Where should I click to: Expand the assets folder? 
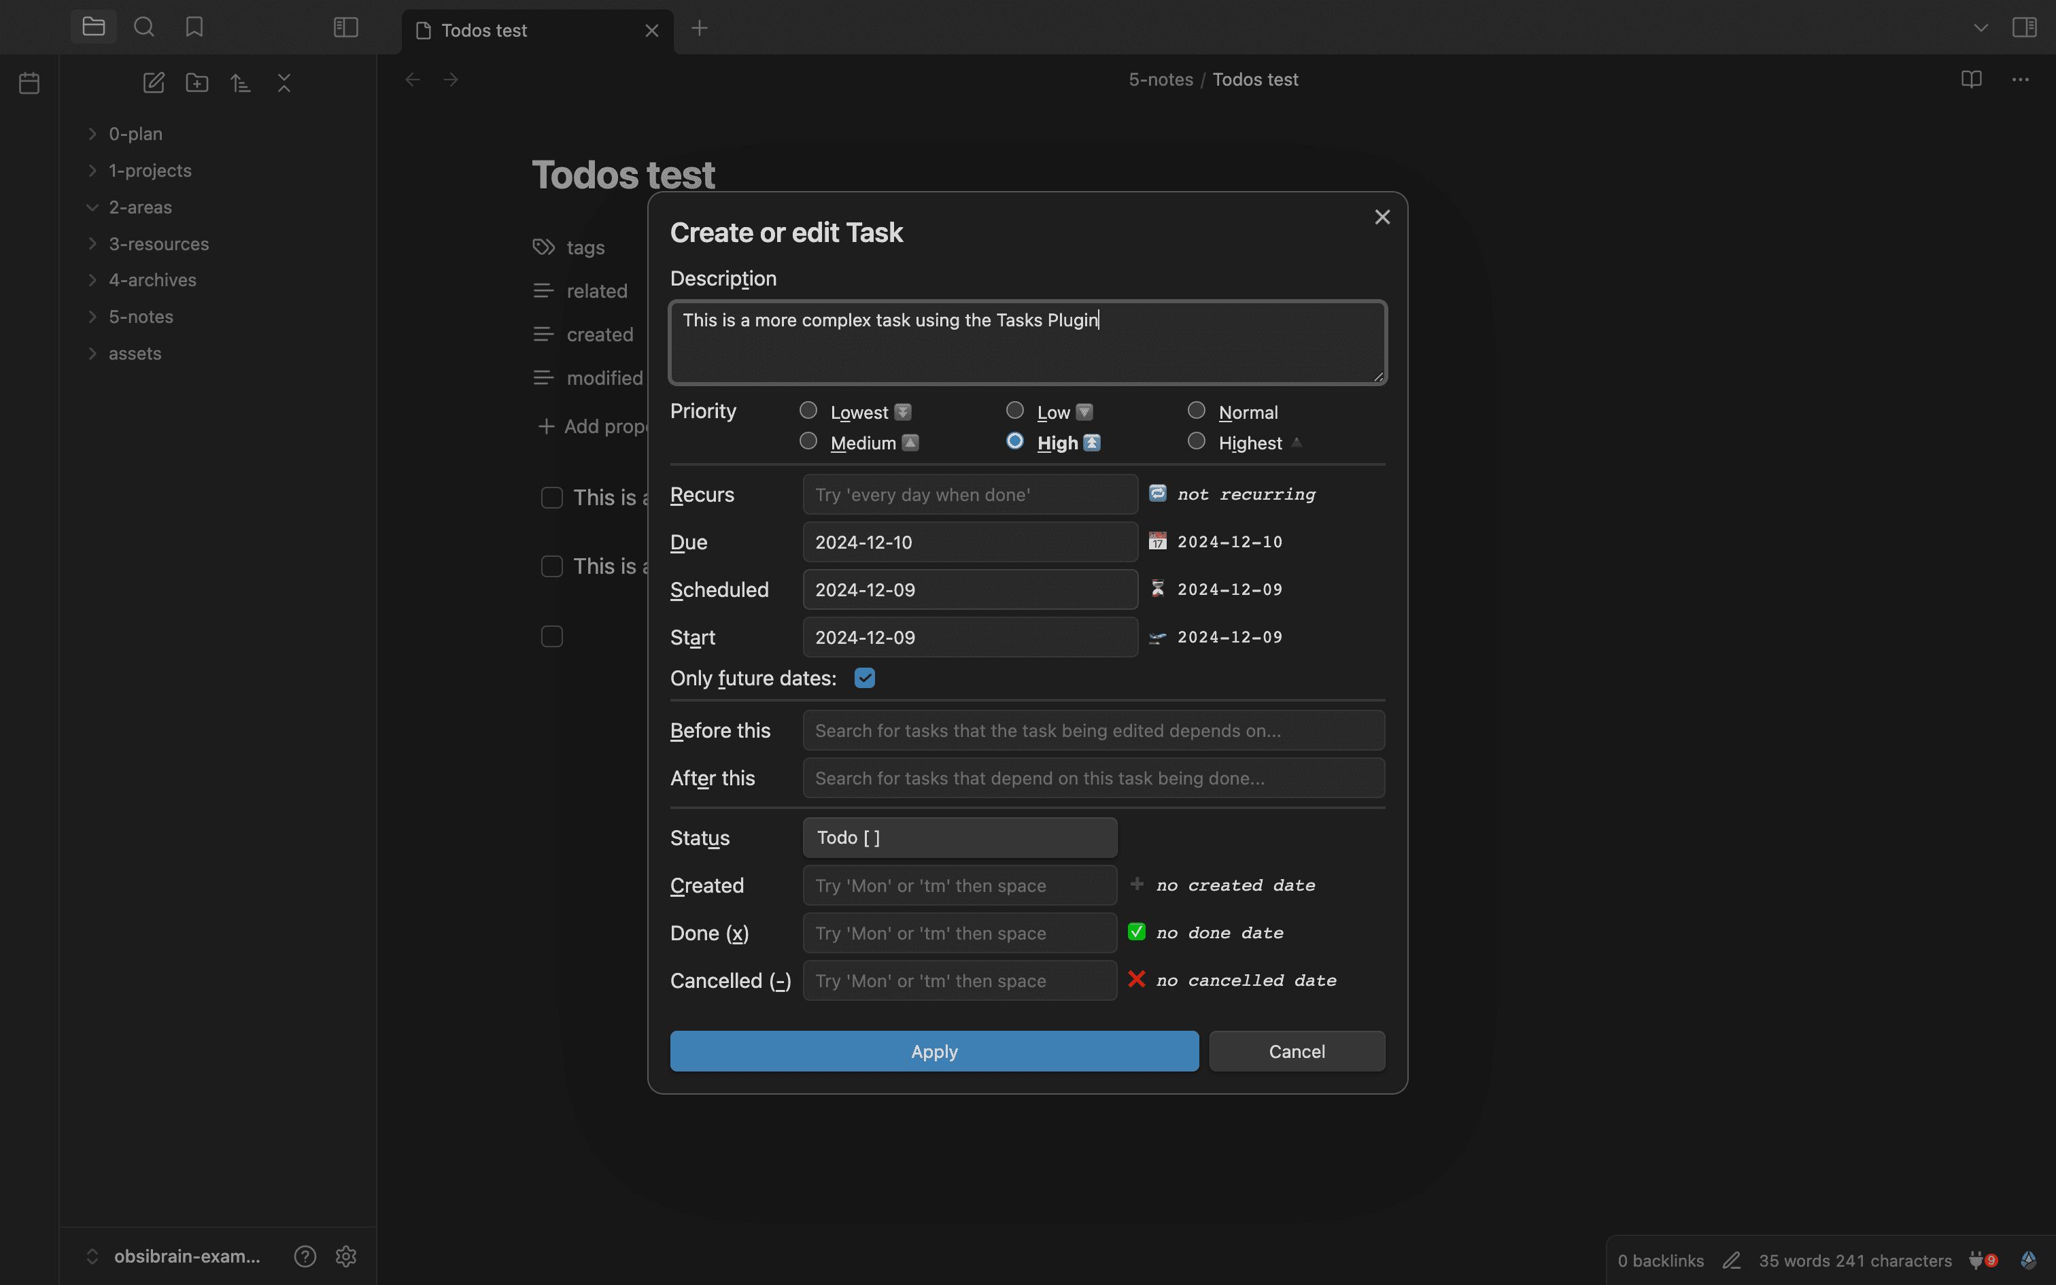pos(92,354)
